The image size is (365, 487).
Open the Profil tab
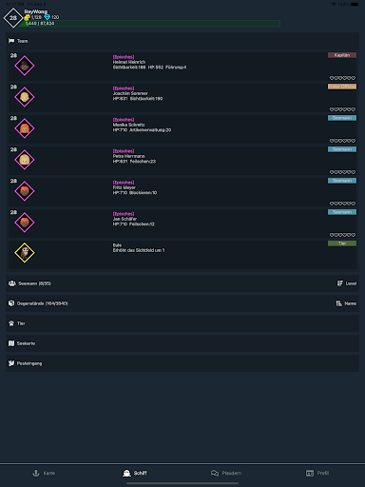(x=317, y=473)
